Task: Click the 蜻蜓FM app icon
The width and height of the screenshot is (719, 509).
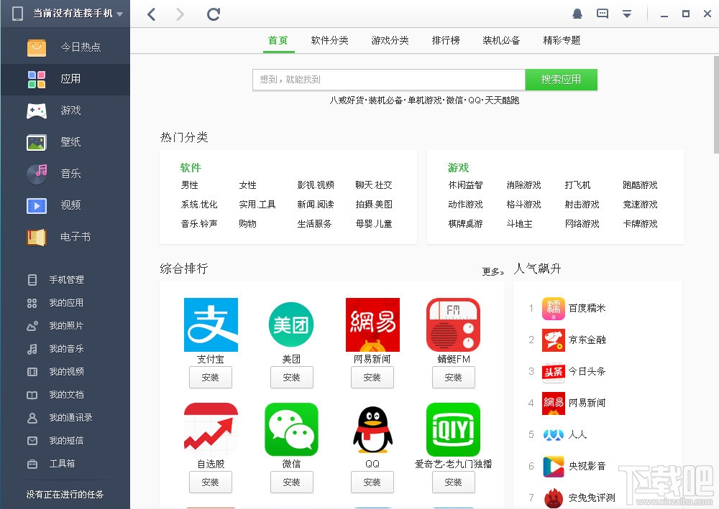Action: coord(453,325)
